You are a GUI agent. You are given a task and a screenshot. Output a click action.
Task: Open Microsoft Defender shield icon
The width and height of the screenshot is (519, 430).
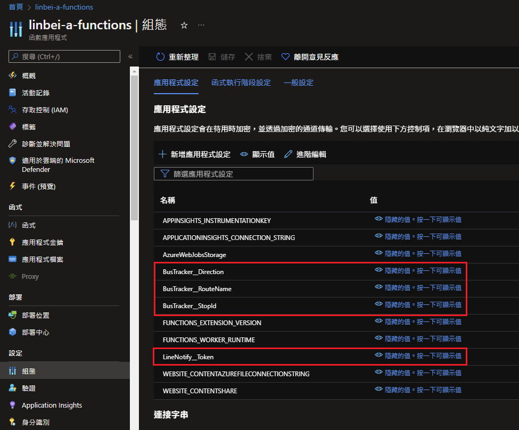(x=13, y=161)
